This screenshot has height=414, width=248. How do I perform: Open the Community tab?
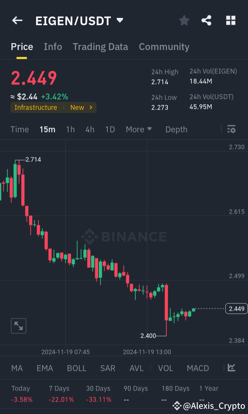coord(164,47)
